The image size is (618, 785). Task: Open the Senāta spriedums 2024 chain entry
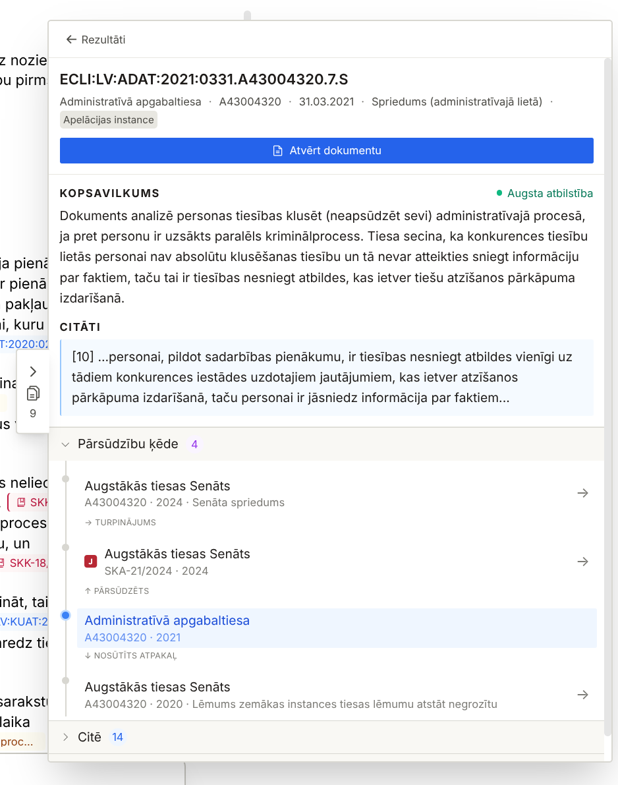[x=156, y=486]
